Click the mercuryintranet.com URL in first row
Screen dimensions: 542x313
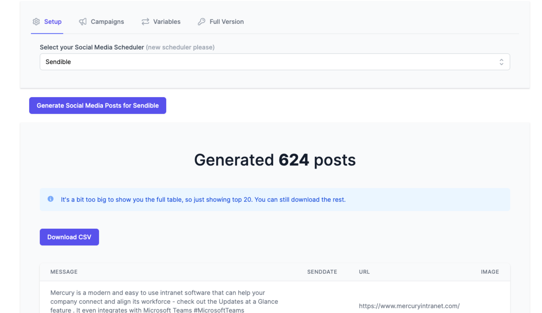pyautogui.click(x=409, y=305)
